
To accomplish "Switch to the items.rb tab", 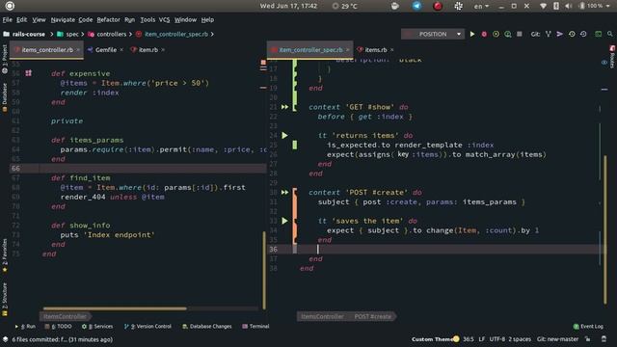I will tap(375, 50).
